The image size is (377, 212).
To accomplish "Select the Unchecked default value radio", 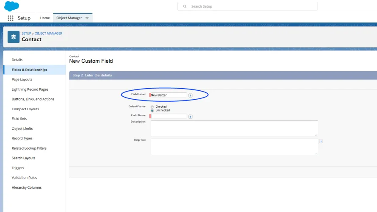I will 152,111.
